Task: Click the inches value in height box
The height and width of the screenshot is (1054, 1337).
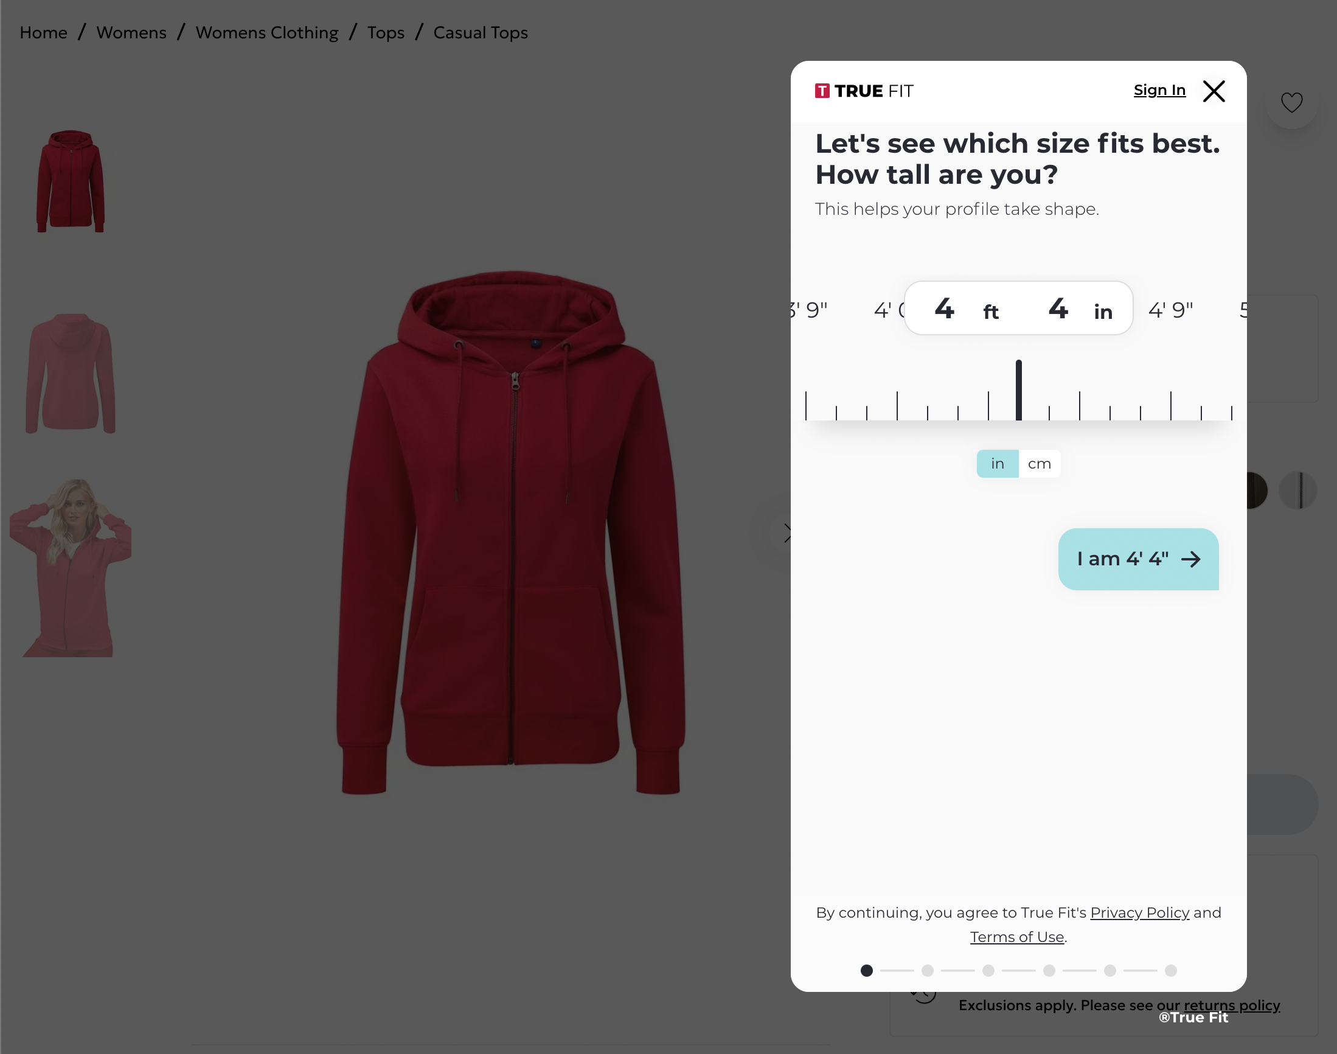Action: point(1058,308)
